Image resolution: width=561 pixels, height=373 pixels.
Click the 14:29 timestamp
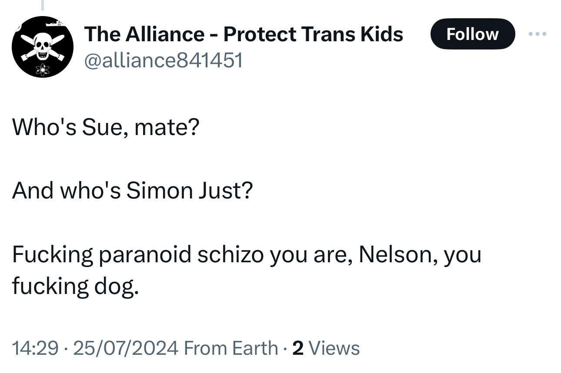35,348
